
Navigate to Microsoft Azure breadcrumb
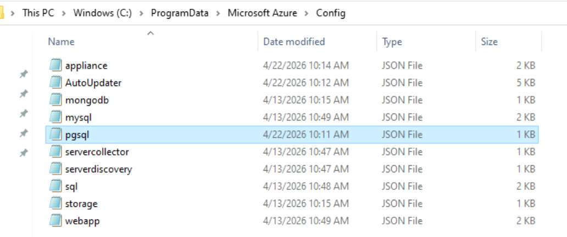[x=262, y=13]
